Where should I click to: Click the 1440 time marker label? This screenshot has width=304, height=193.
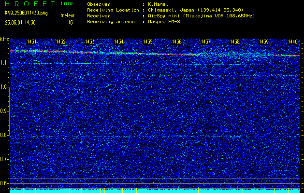pyautogui.click(x=293, y=41)
